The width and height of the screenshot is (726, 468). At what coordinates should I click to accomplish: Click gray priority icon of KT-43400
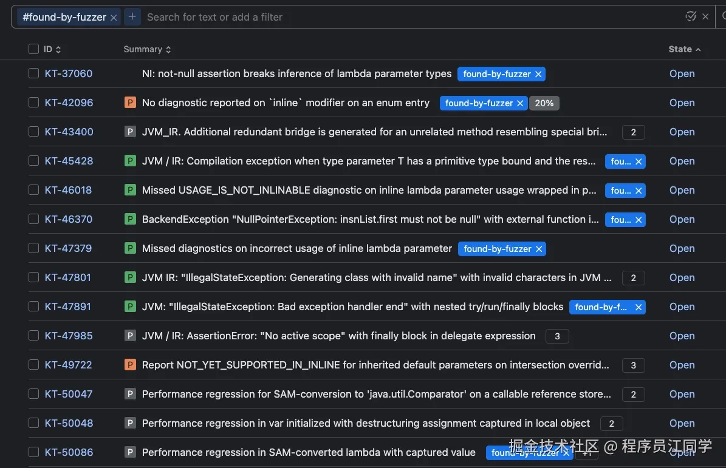click(x=130, y=132)
